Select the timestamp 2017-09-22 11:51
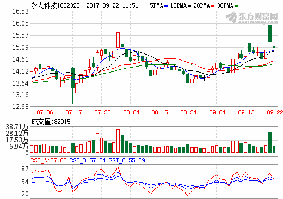 point(112,5)
